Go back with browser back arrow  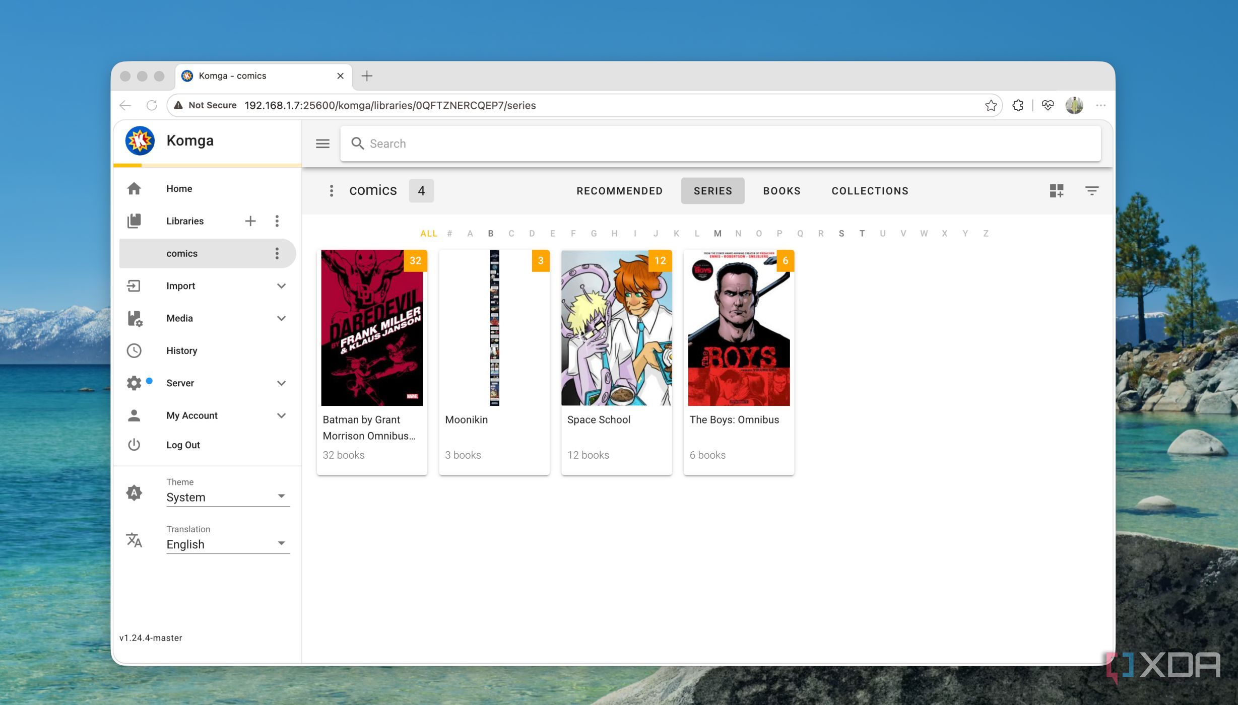coord(125,105)
